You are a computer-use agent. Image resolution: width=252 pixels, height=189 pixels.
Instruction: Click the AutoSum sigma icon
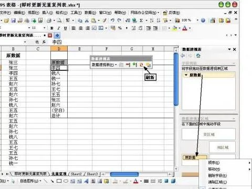141,20
